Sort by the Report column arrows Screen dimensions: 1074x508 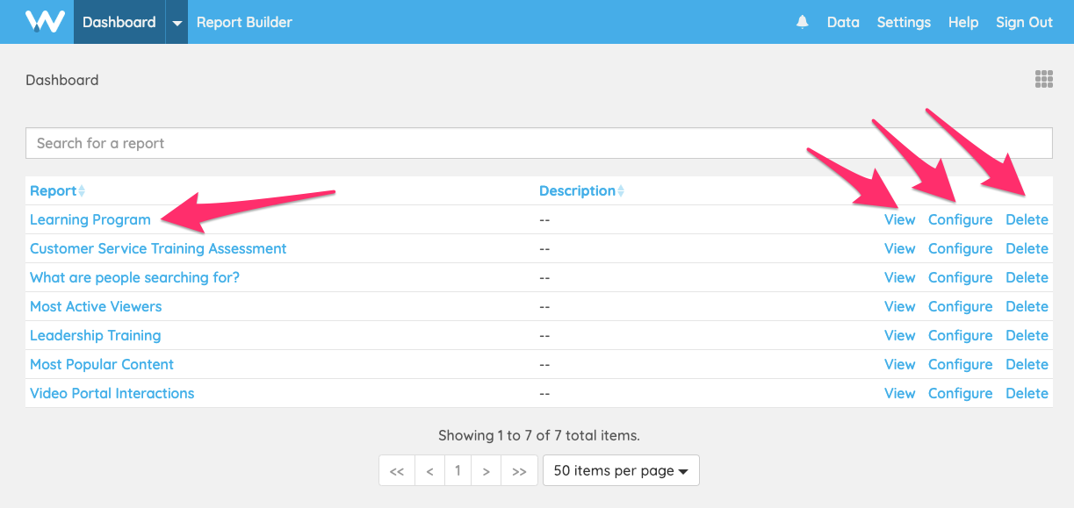coord(82,191)
